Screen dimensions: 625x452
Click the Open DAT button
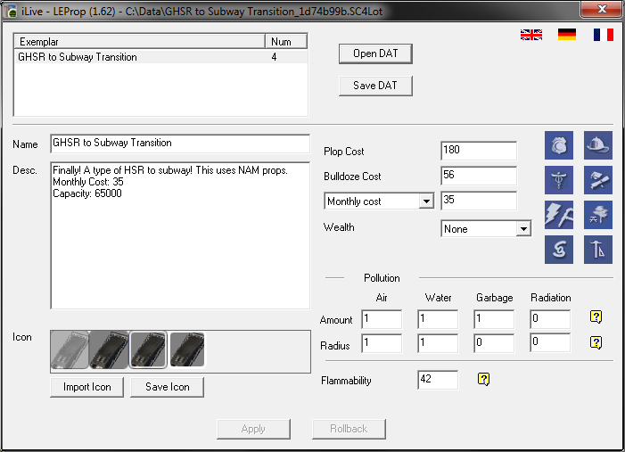[x=375, y=53]
